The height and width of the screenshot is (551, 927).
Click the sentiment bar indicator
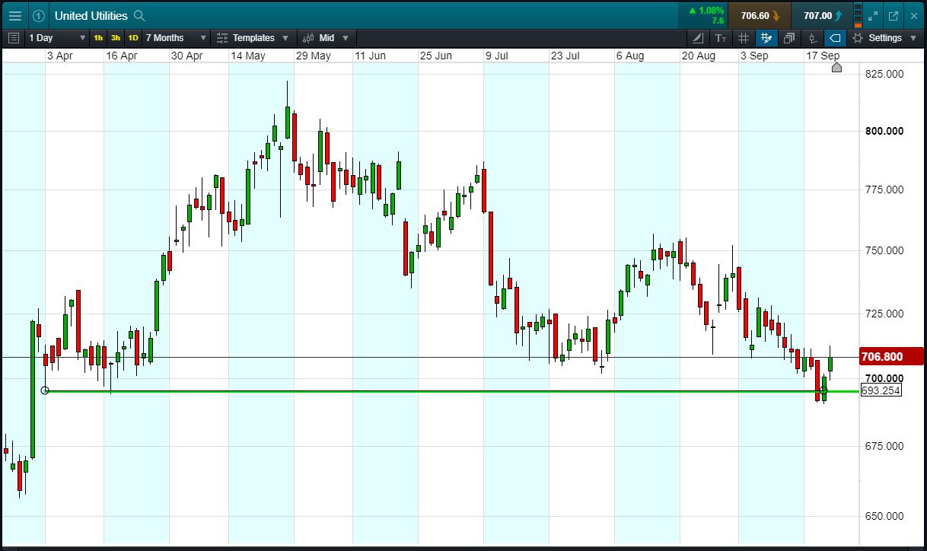coord(858,15)
